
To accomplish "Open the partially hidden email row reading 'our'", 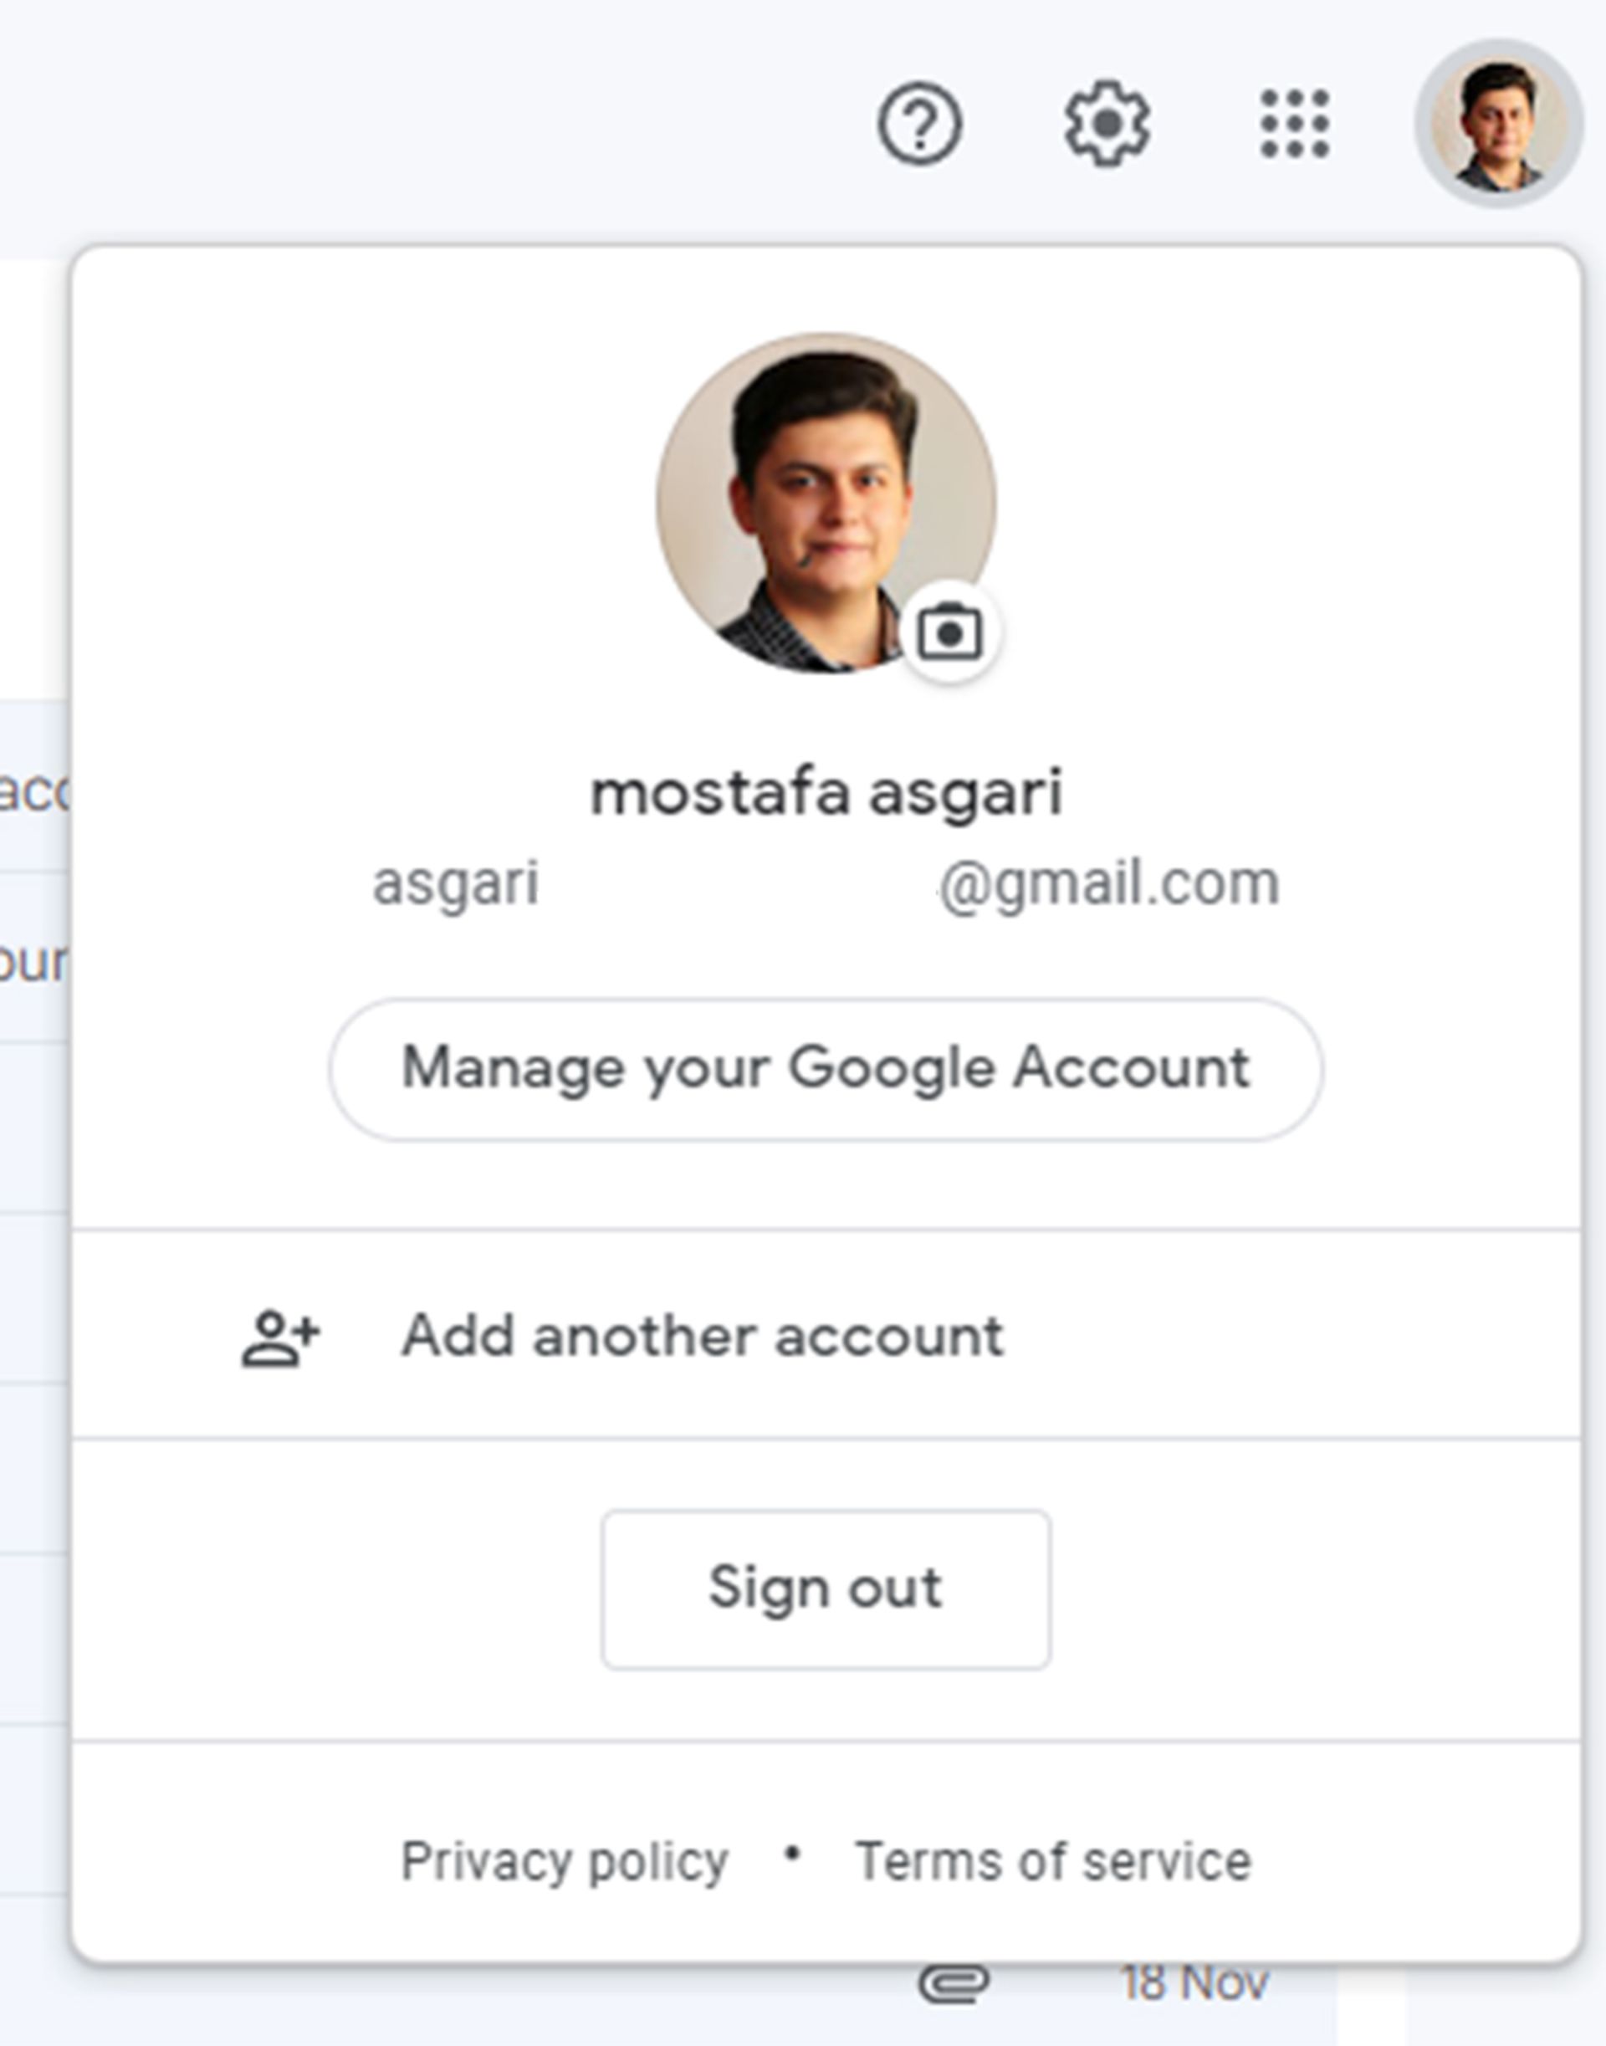I will point(33,959).
